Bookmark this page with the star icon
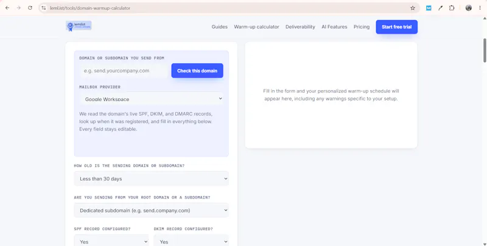This screenshot has height=246, width=487. click(413, 8)
